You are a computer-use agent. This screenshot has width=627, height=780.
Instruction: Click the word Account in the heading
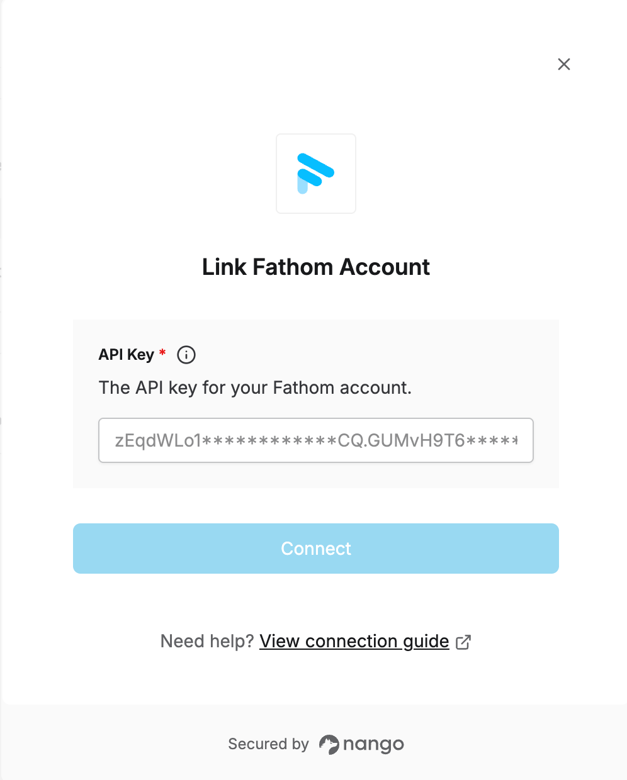tap(385, 267)
